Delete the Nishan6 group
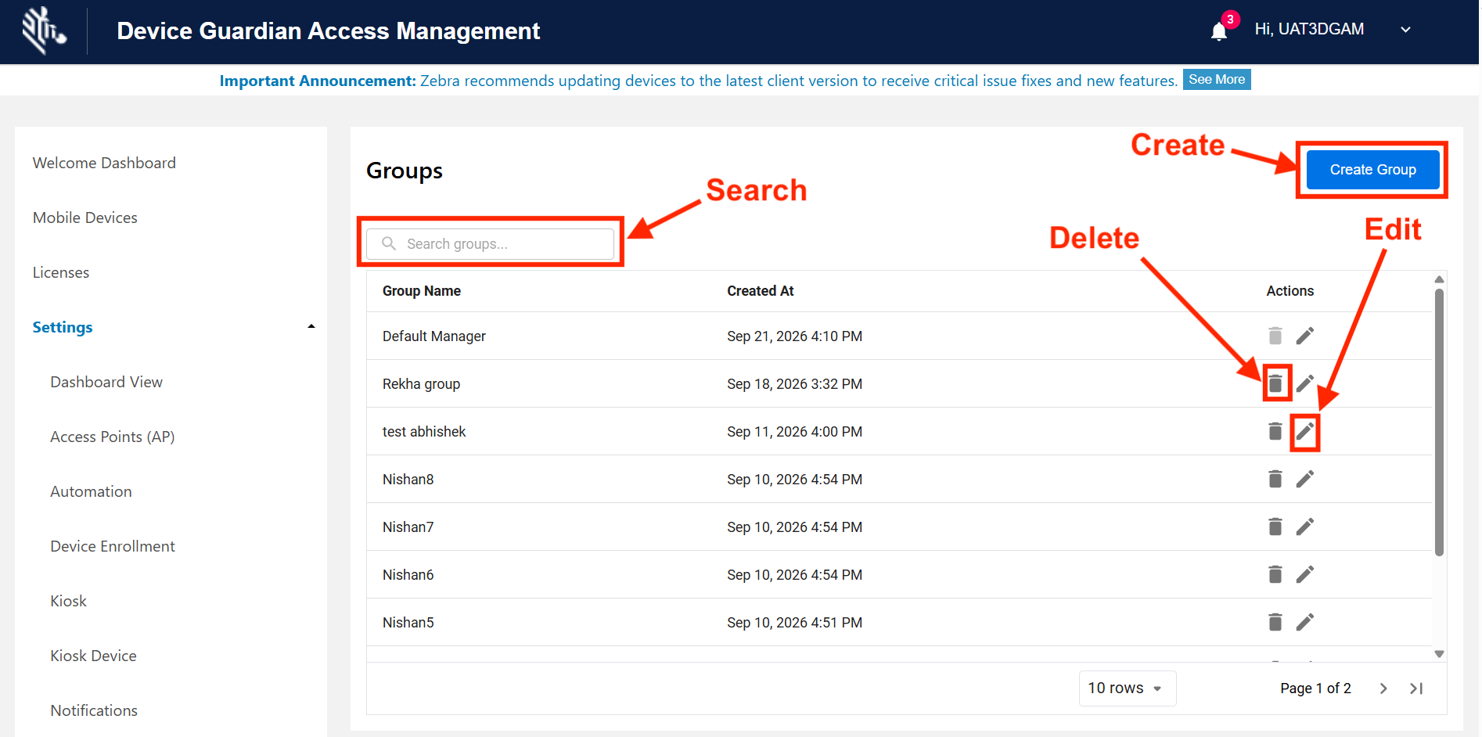Screen dimensions: 1482x737 tap(1275, 574)
